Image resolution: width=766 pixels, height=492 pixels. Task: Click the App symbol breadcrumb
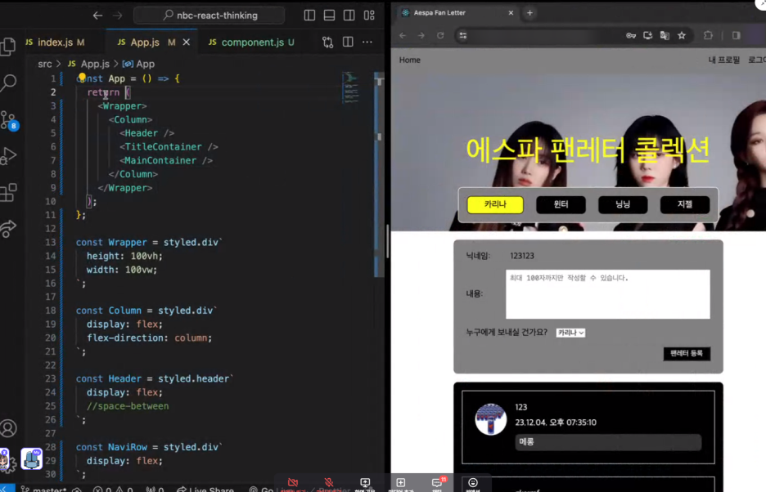click(139, 64)
